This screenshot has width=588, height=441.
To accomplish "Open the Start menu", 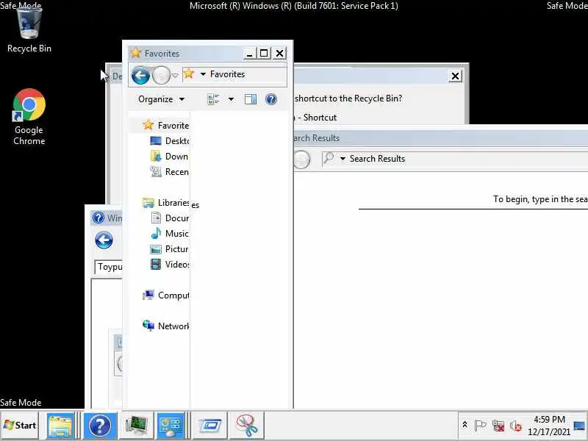I will click(x=20, y=426).
